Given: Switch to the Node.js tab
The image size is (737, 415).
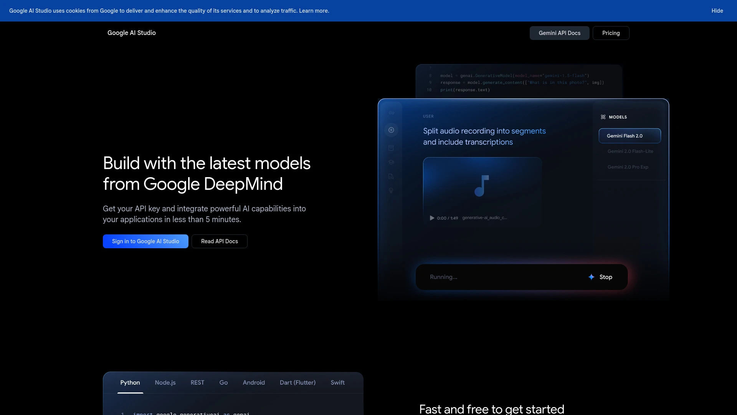Looking at the screenshot, I should point(165,382).
